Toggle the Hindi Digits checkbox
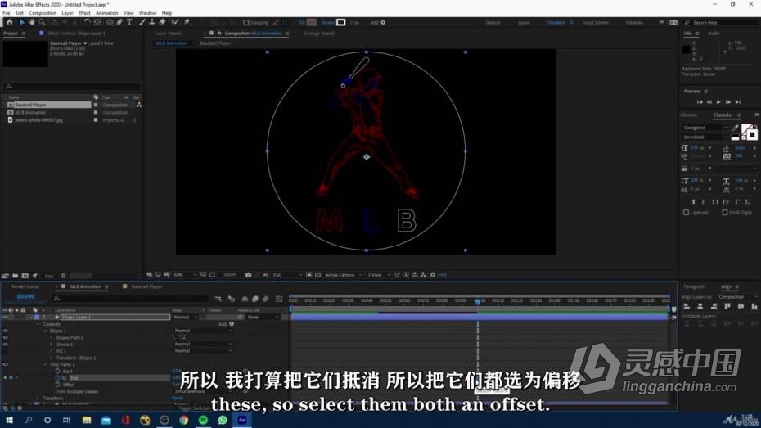The height and width of the screenshot is (428, 761). pyautogui.click(x=725, y=213)
